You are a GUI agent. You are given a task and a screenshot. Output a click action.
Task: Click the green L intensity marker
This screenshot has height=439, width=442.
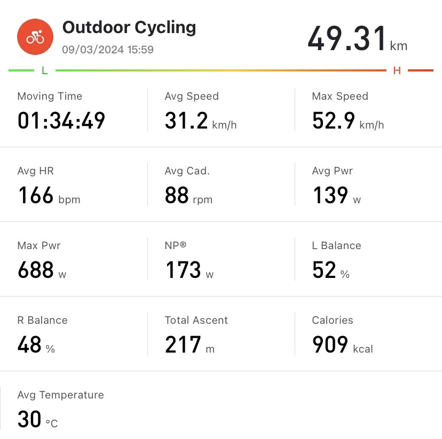(x=44, y=70)
